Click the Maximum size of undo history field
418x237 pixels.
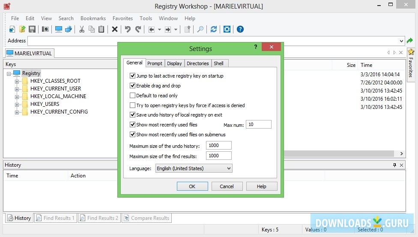pyautogui.click(x=218, y=145)
